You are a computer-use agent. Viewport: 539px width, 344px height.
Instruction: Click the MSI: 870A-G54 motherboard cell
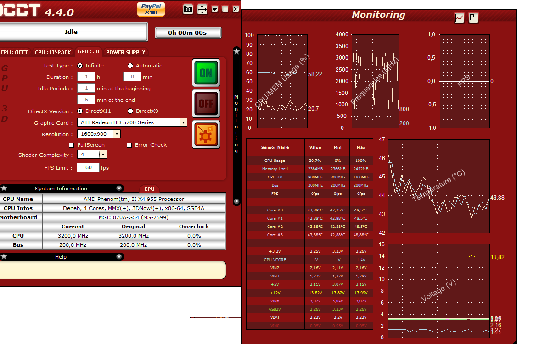tap(134, 217)
